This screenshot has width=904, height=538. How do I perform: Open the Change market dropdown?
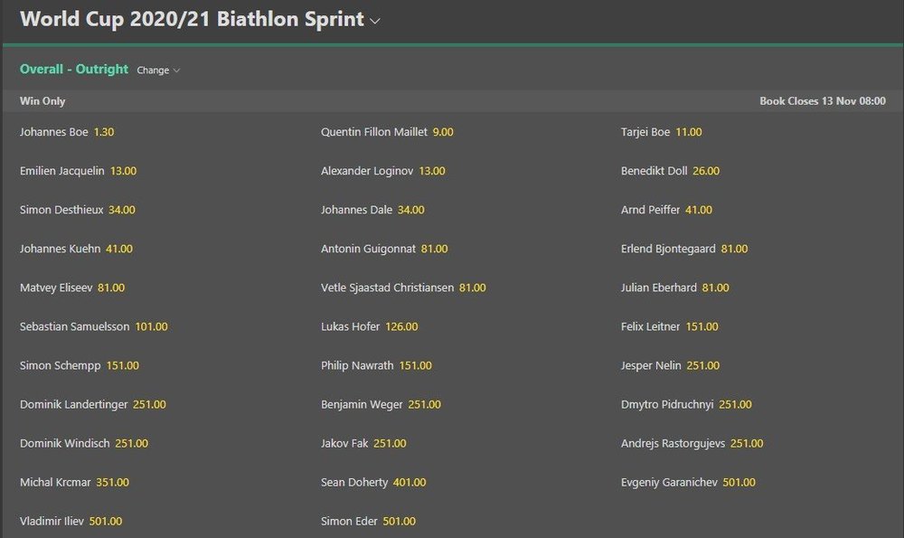158,71
